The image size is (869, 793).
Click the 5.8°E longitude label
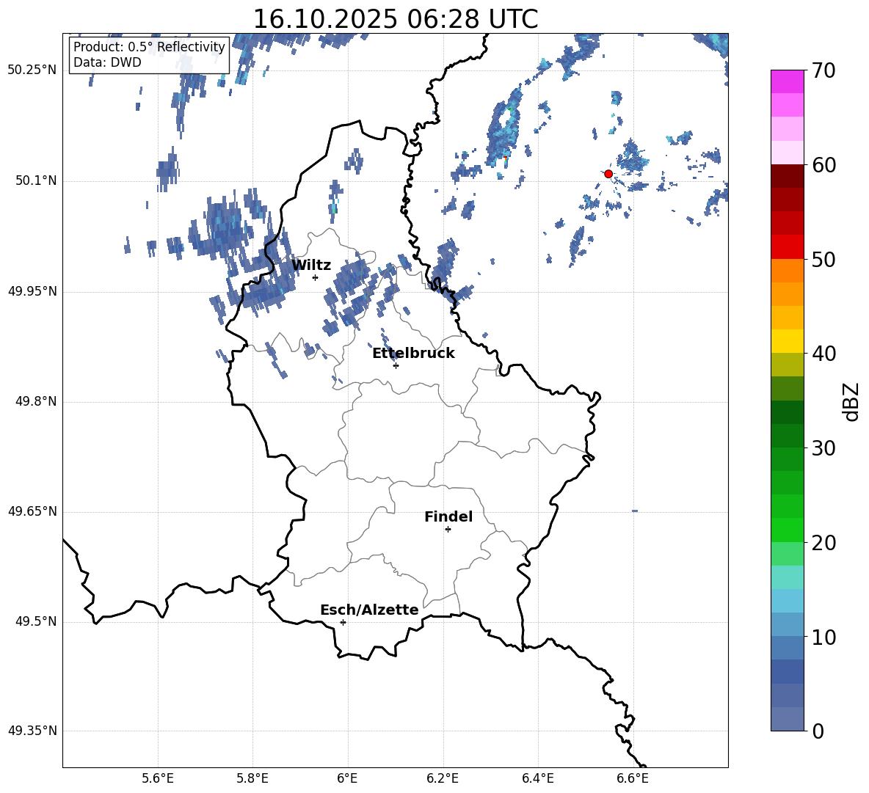click(x=252, y=778)
